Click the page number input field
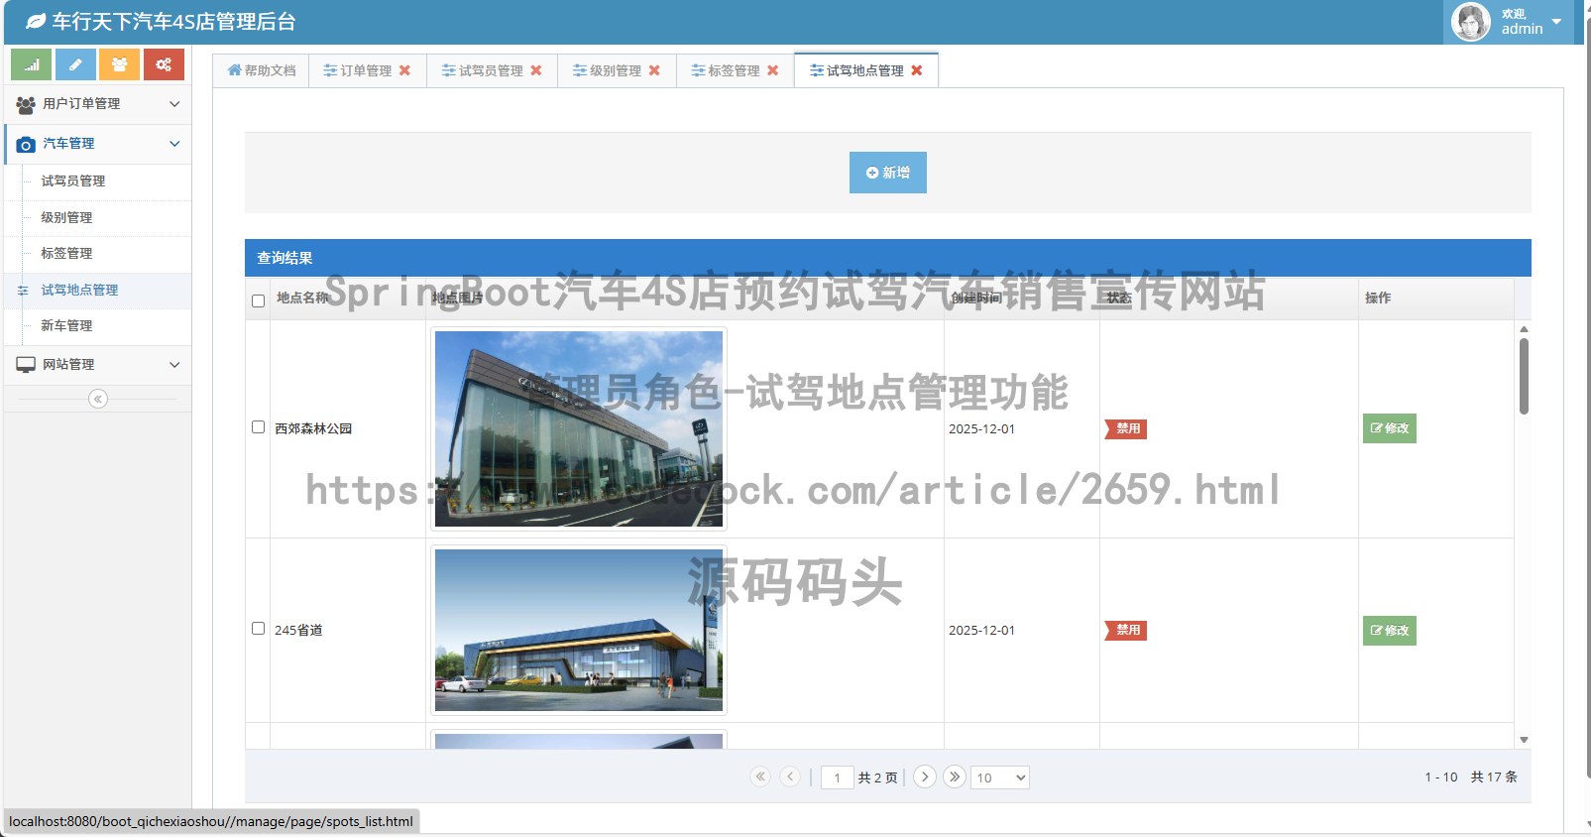 838,777
